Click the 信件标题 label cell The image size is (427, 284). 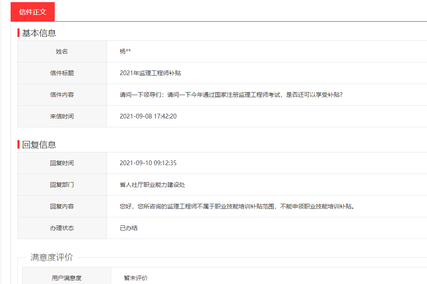coord(62,73)
